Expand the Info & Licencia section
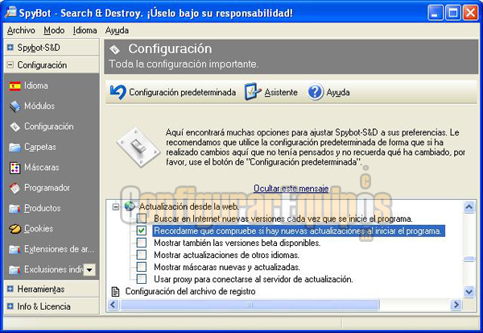Image resolution: width=483 pixels, height=333 pixels. (x=10, y=306)
